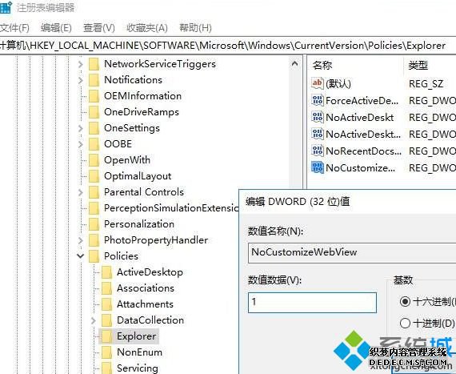The height and width of the screenshot is (374, 456).
Task: Select the ActiveDesktop subkey label
Action: [150, 272]
